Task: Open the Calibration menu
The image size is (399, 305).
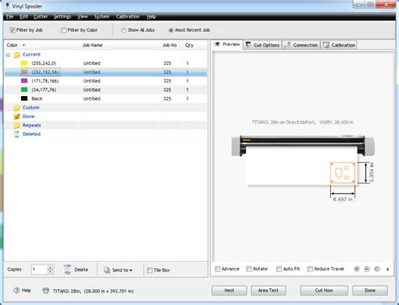Action: (x=128, y=17)
